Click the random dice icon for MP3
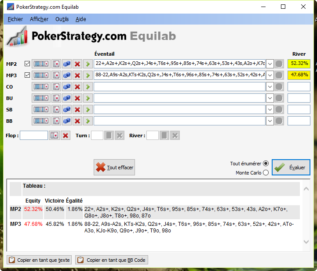 (67, 75)
